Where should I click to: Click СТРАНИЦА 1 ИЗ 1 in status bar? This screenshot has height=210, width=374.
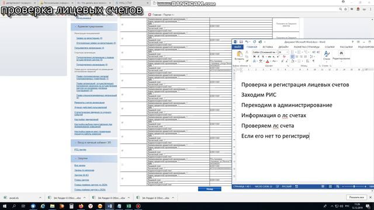pyautogui.click(x=242, y=187)
